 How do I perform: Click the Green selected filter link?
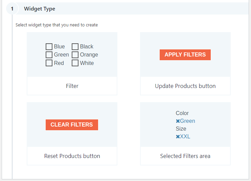click(187, 121)
